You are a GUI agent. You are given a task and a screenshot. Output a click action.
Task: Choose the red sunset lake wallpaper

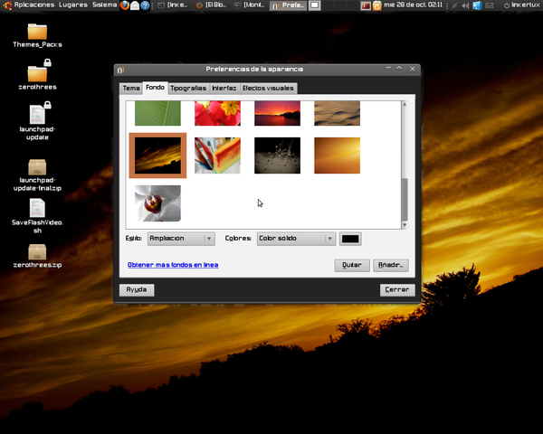278,113
